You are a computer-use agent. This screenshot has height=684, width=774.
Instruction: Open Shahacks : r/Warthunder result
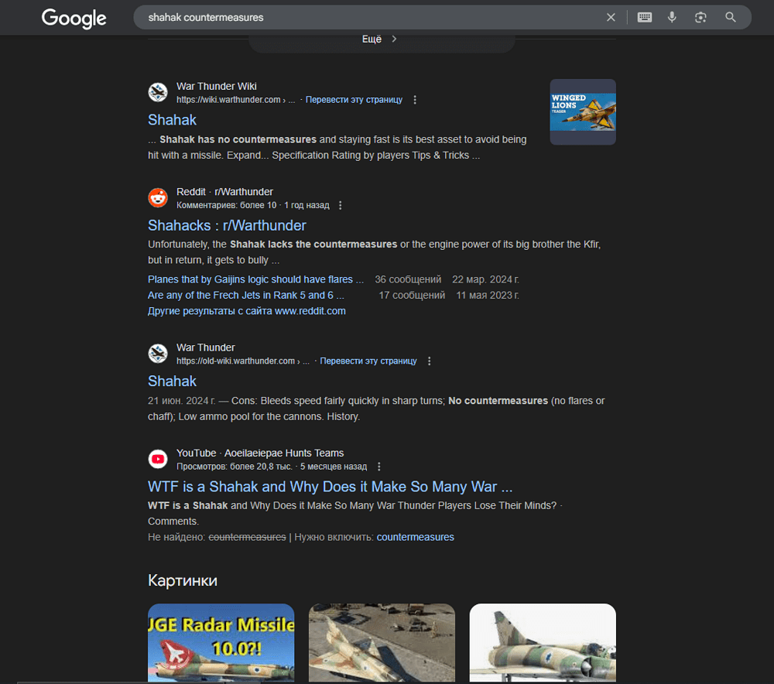(x=227, y=225)
